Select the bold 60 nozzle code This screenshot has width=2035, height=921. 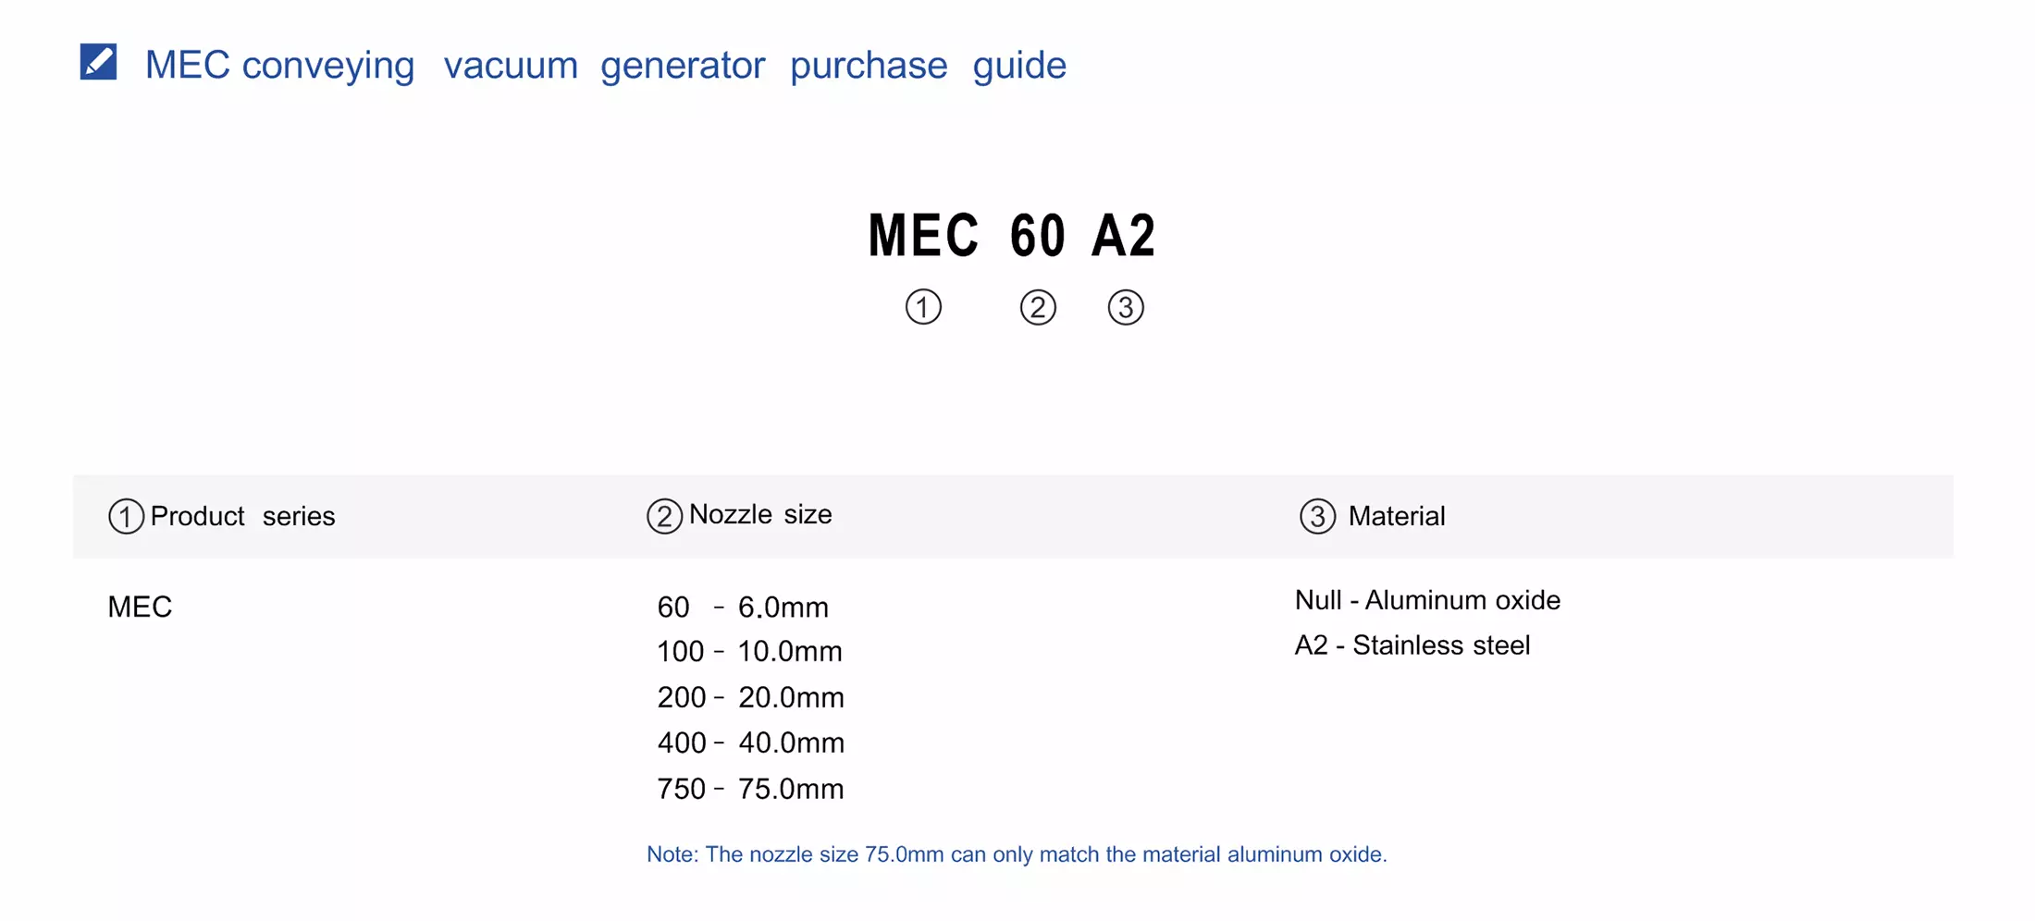pos(1038,235)
